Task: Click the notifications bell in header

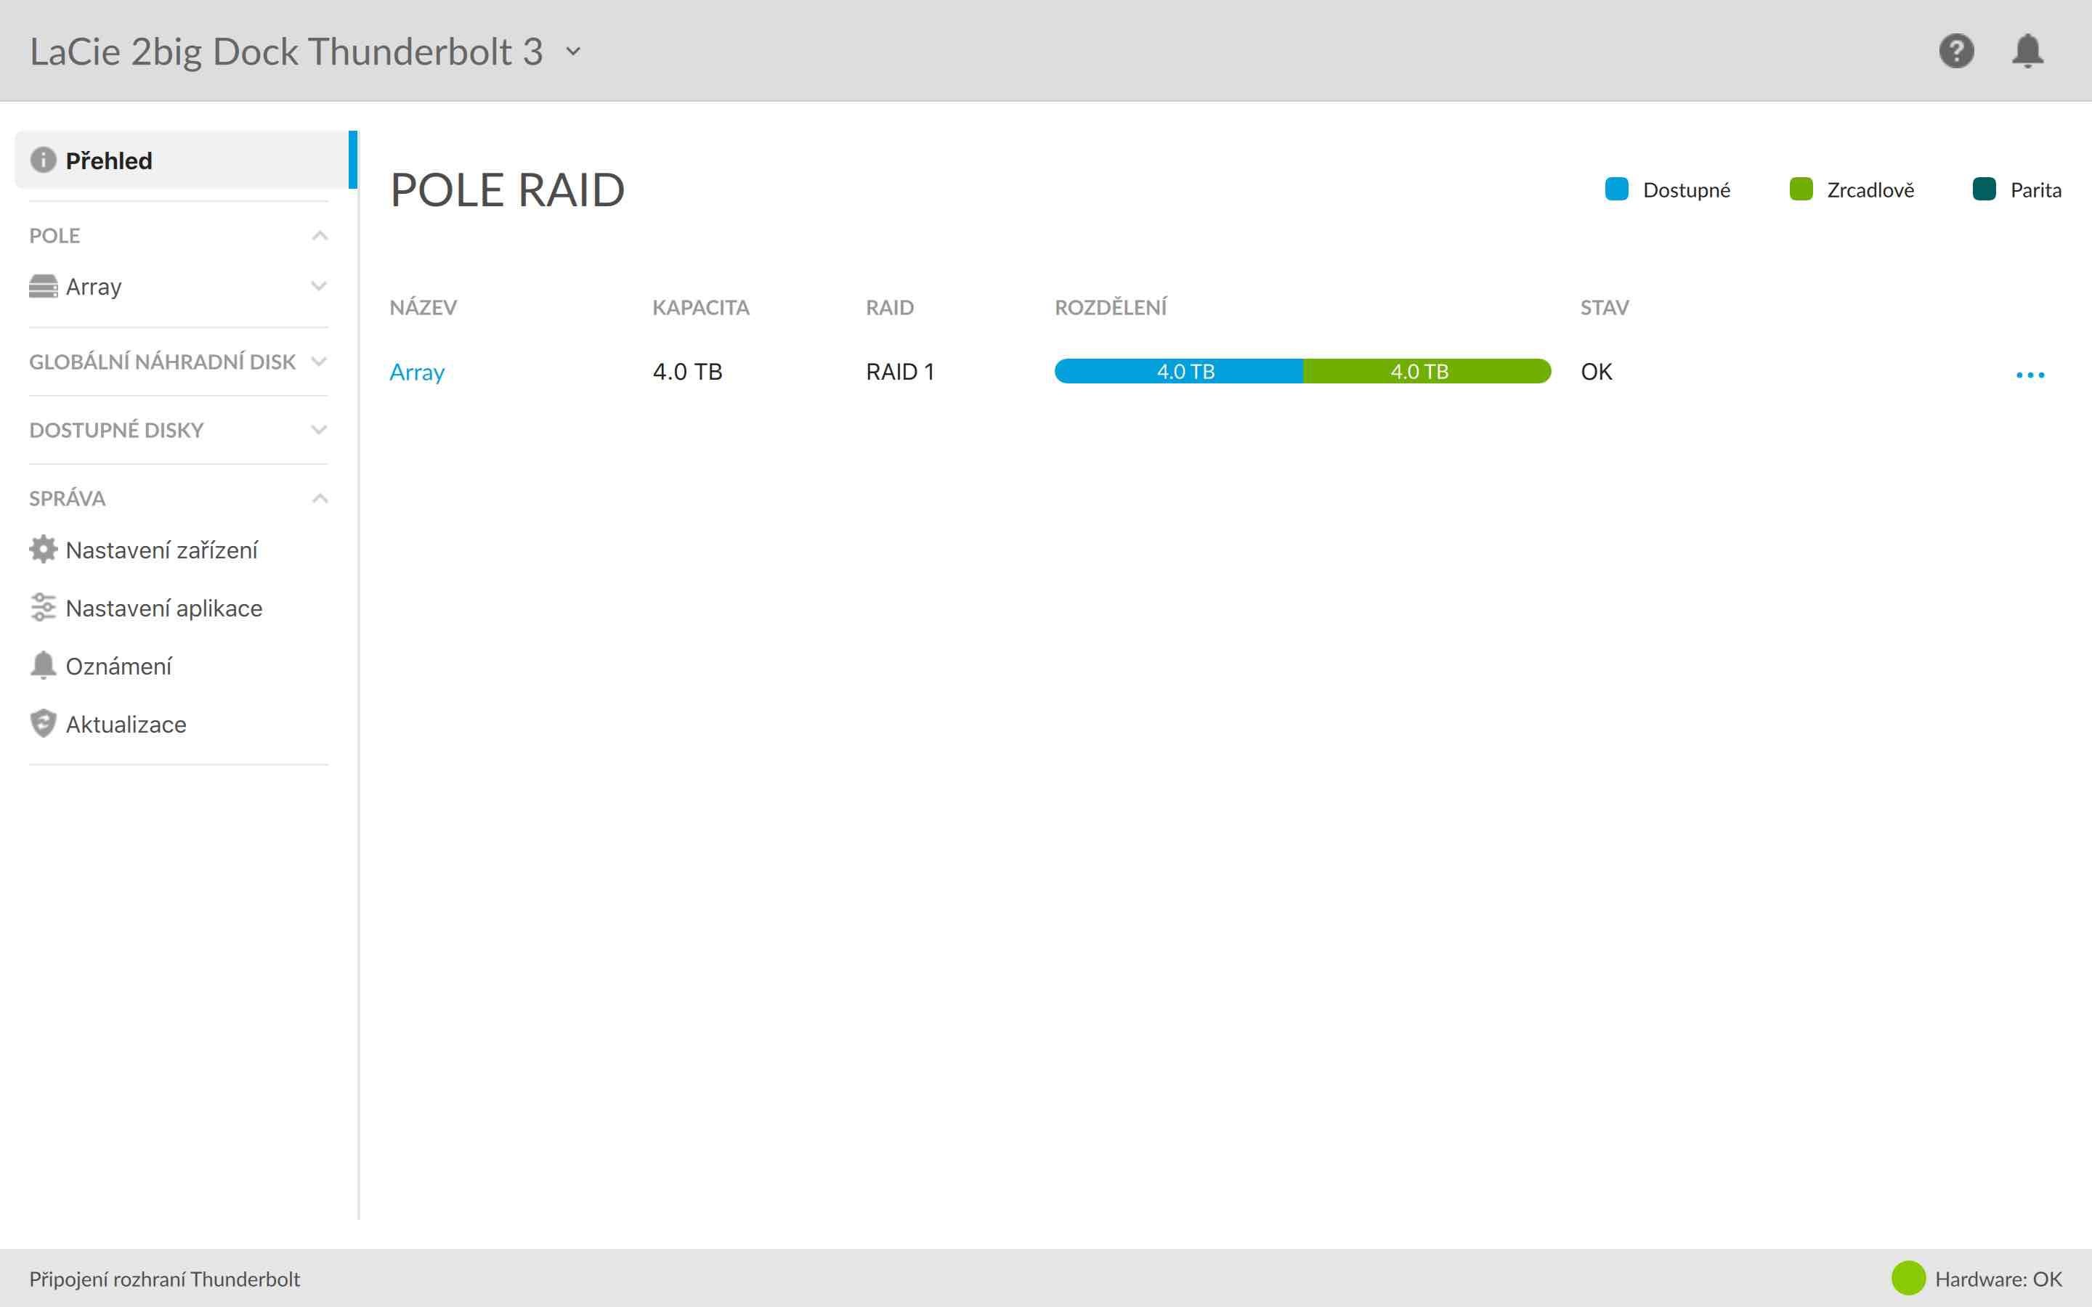Action: point(2027,51)
